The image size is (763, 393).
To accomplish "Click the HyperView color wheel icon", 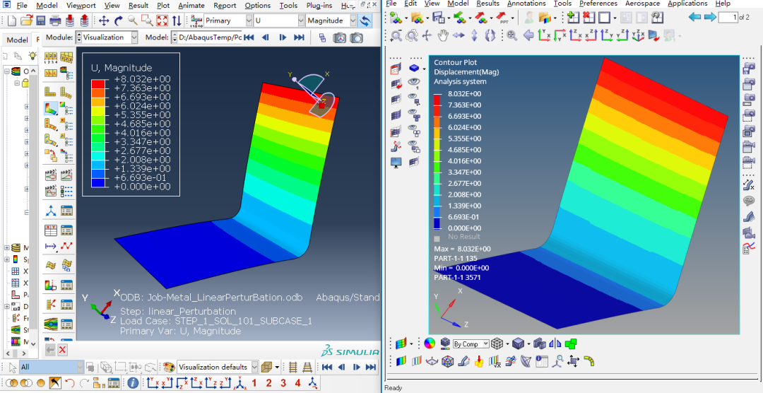I will pyautogui.click(x=430, y=344).
